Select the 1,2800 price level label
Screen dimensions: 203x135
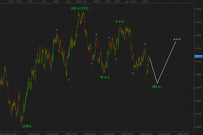(x=198, y=101)
